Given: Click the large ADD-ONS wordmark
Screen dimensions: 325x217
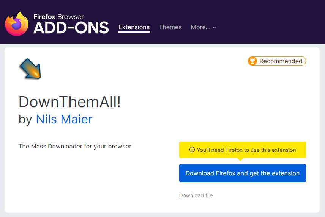Looking at the screenshot, I should click(x=71, y=28).
